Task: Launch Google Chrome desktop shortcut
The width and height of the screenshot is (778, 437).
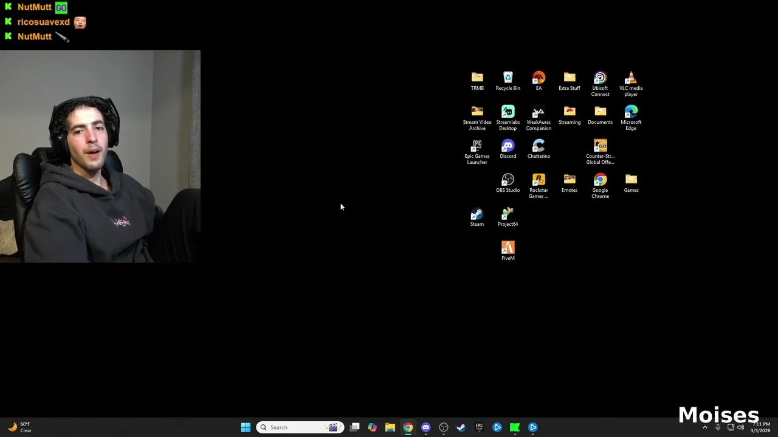Action: 600,186
